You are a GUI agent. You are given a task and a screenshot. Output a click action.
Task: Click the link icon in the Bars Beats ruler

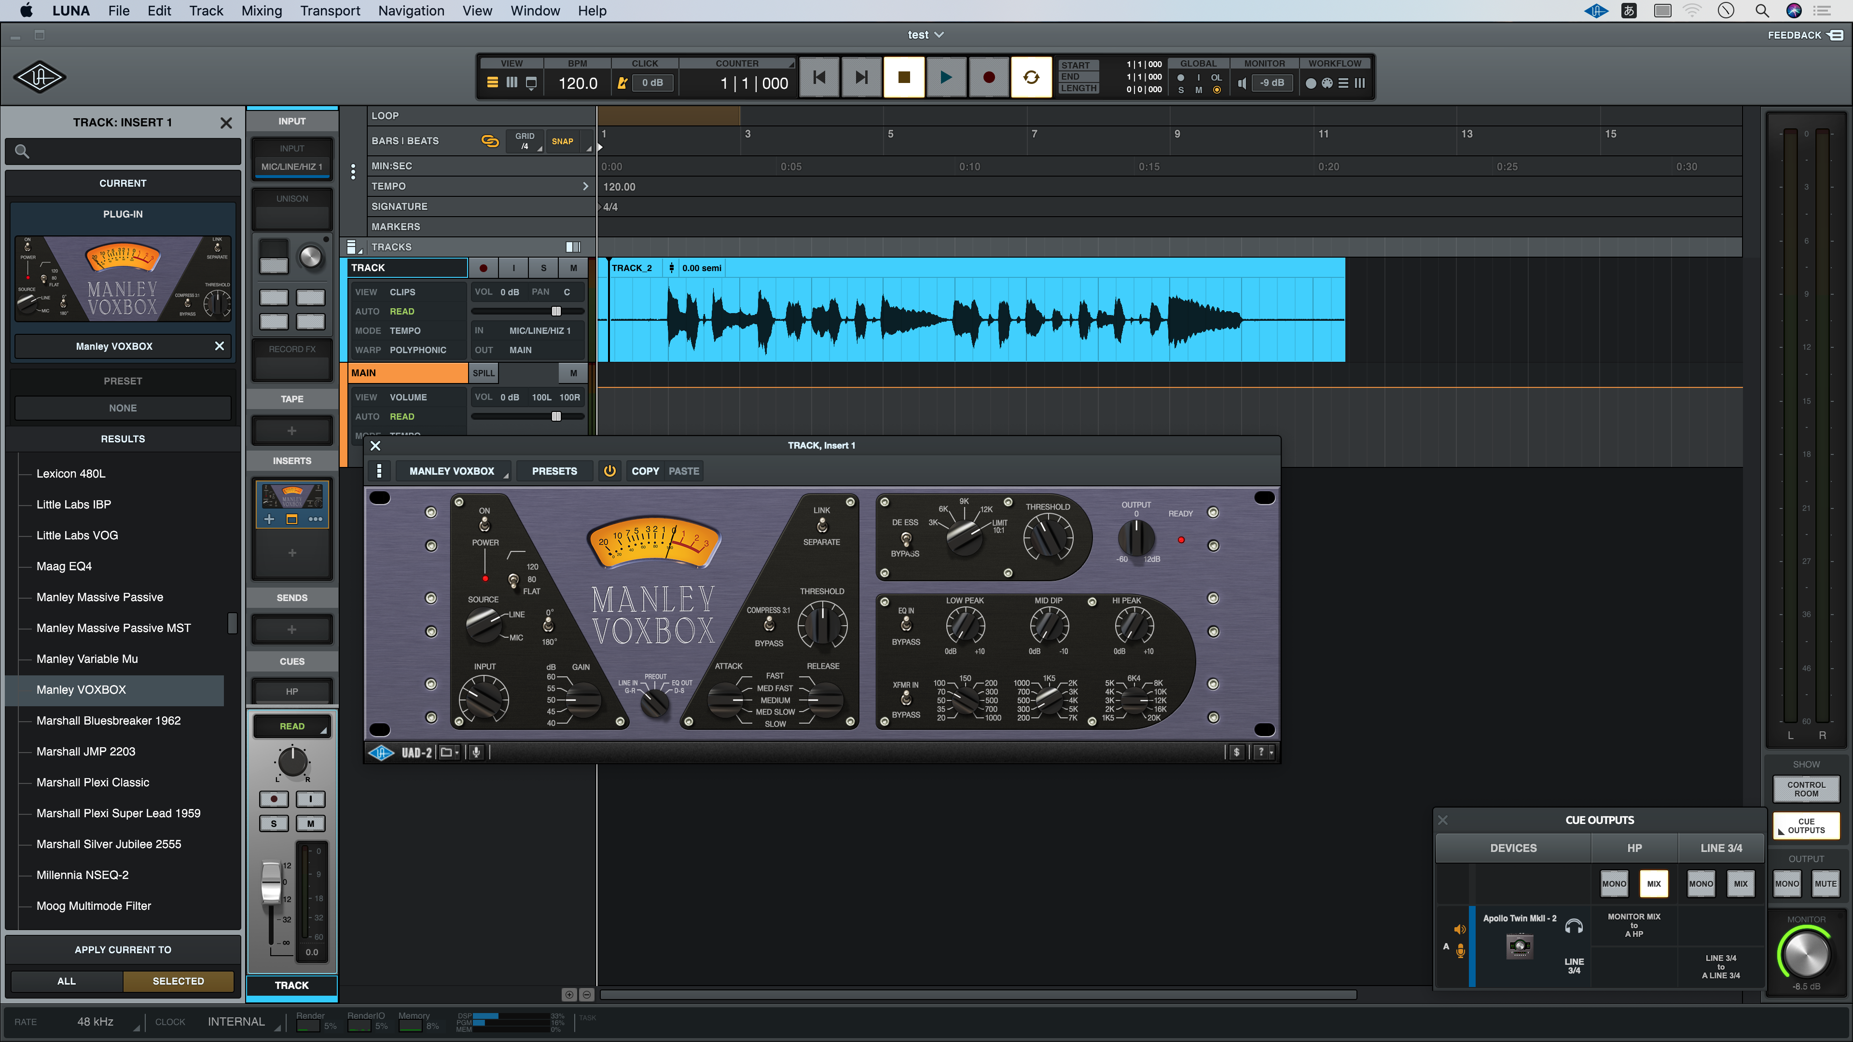[x=490, y=141]
